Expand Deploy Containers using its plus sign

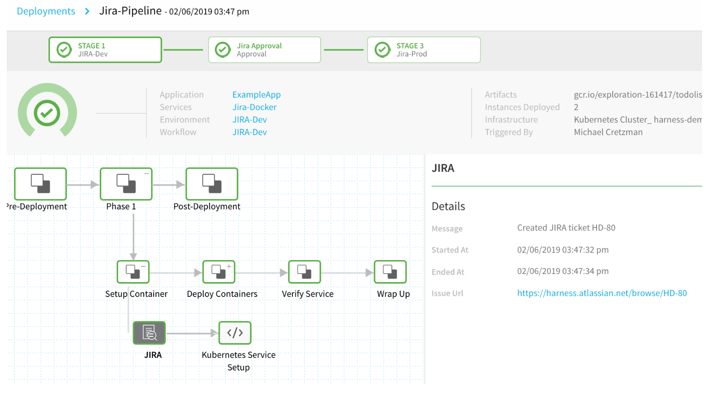[x=229, y=266]
